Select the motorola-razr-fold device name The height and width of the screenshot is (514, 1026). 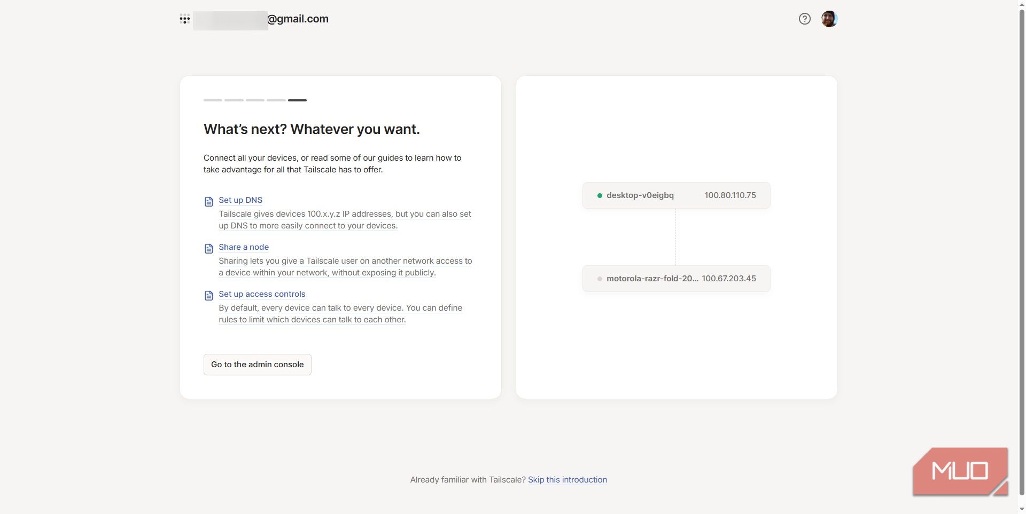(652, 279)
